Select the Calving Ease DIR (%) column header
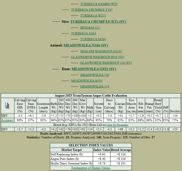 [x=20, y=106]
